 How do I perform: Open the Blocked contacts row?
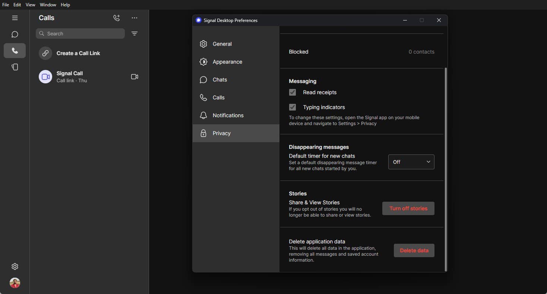[x=361, y=52]
